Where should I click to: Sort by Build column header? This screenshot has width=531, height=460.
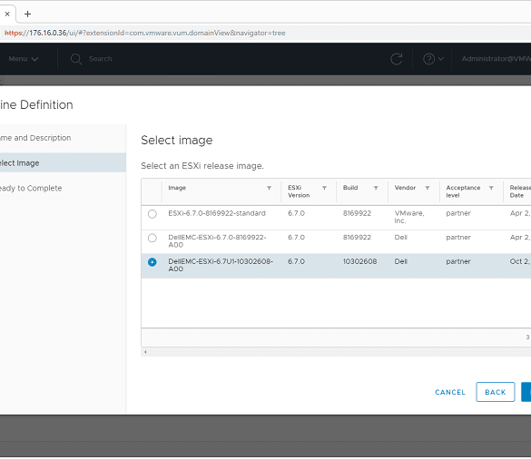(350, 188)
